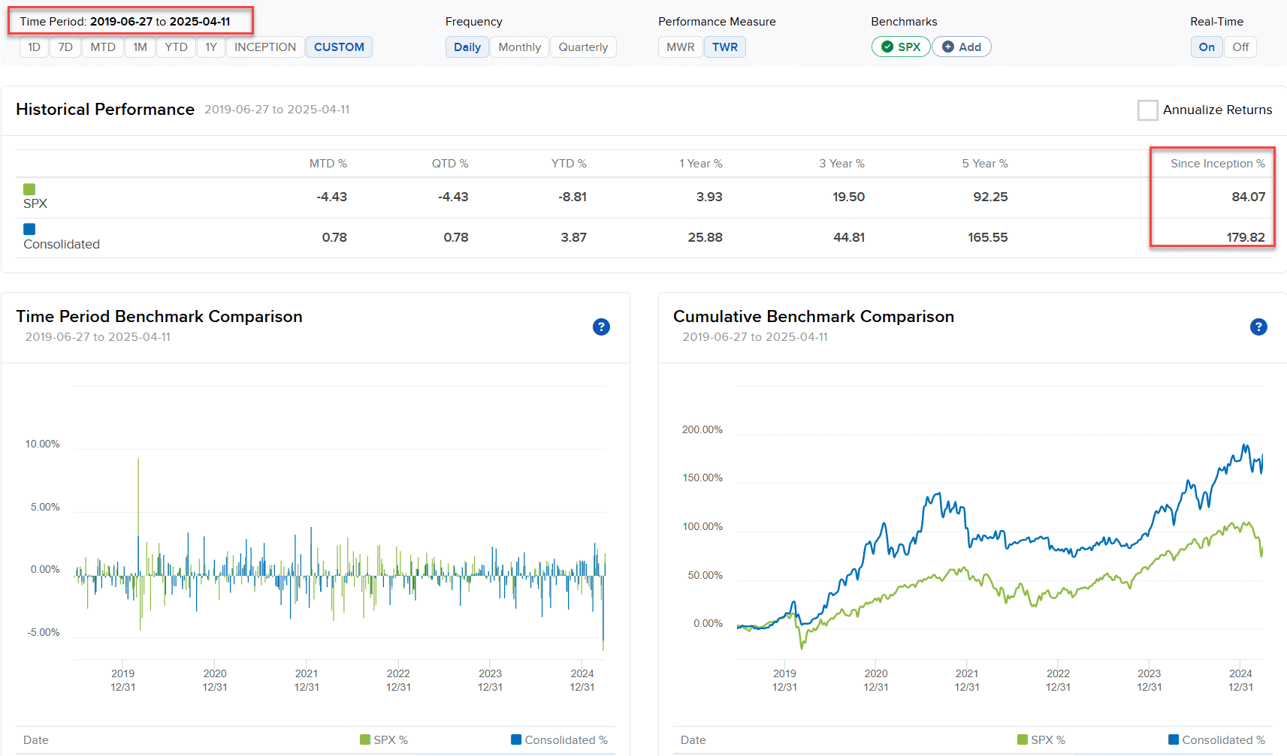This screenshot has height=756, width=1287.
Task: Open help for Time Period Benchmark Comparison
Action: 601,327
